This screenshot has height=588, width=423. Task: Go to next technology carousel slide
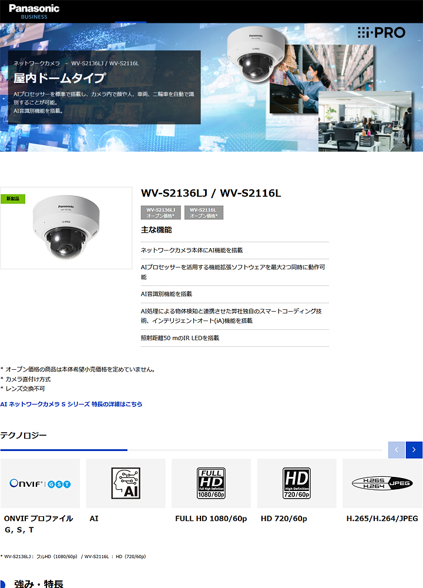(x=414, y=450)
